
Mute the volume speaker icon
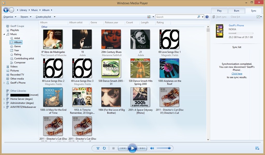point(152,148)
